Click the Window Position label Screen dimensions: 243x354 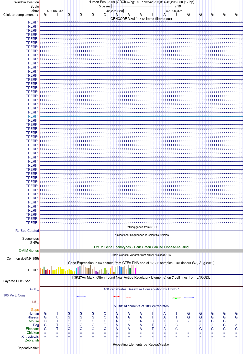27,2
